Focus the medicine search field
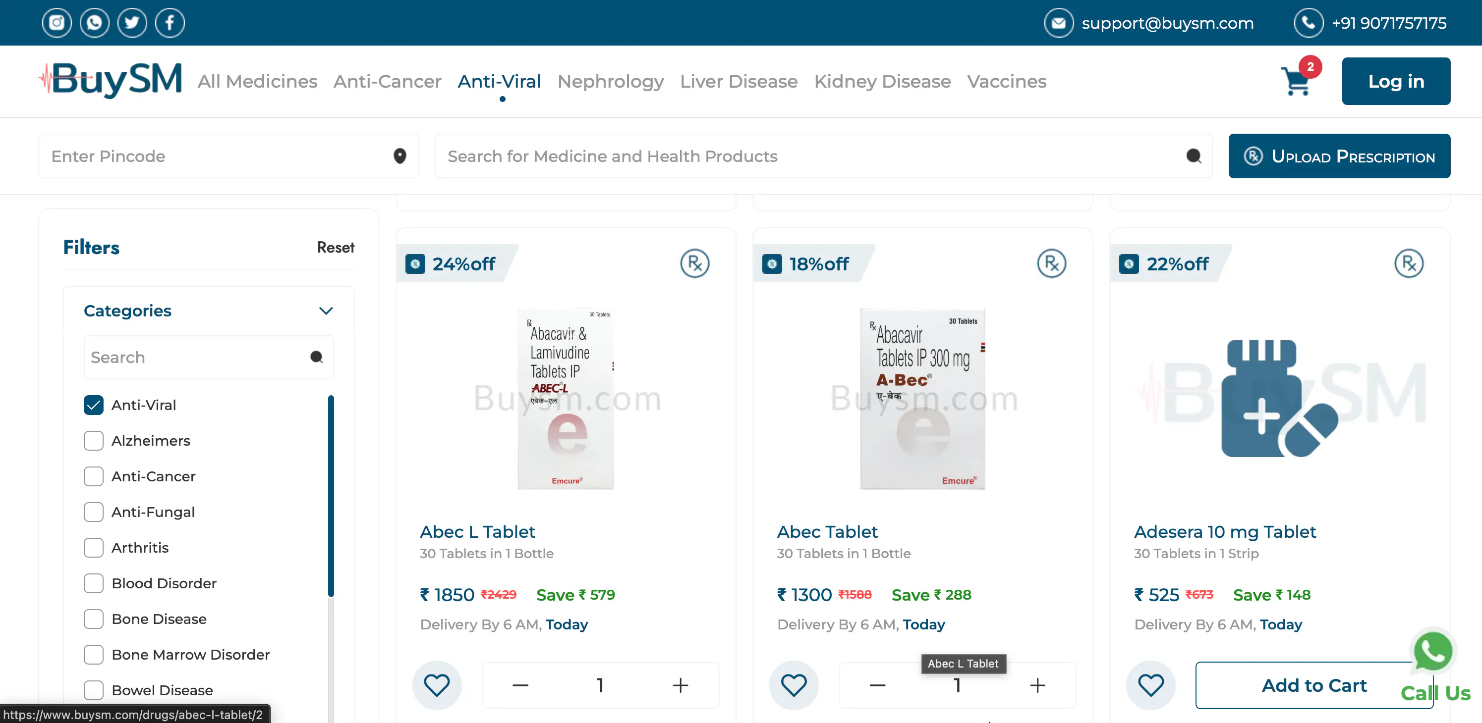This screenshot has width=1482, height=723. point(811,156)
